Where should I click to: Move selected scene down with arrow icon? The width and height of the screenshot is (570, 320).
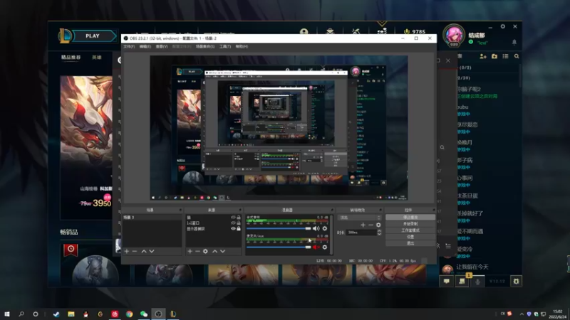(x=152, y=251)
